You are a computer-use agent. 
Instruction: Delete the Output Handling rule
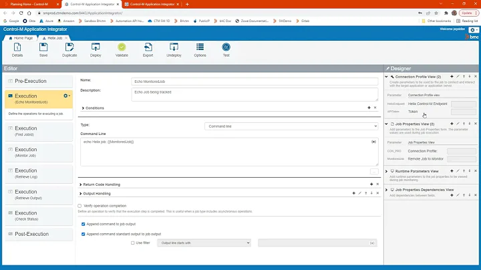(x=377, y=193)
